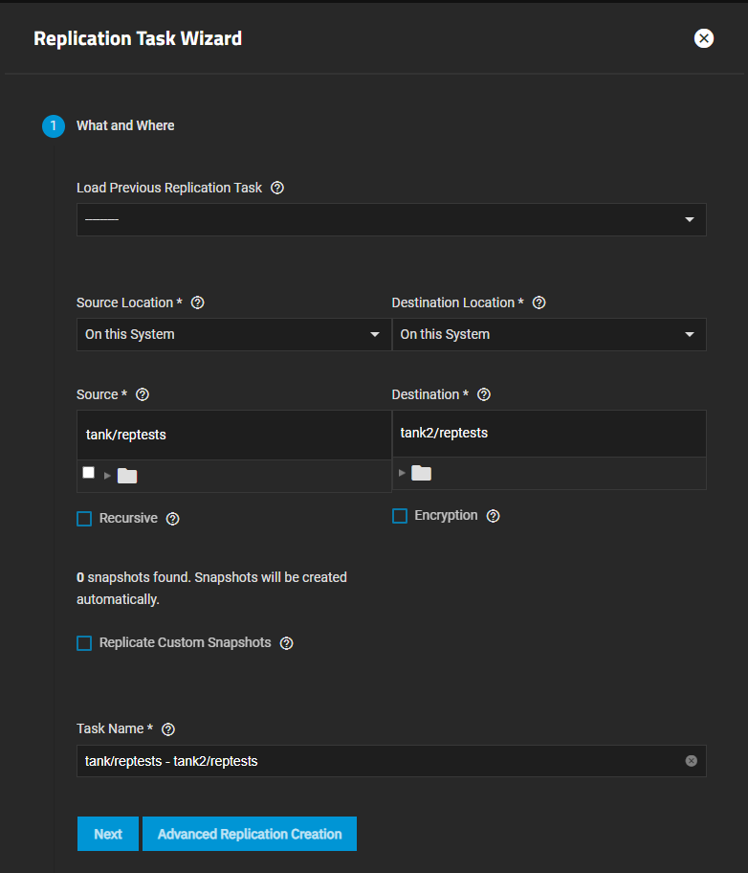The height and width of the screenshot is (873, 748).
Task: Clear the Task Name field with X icon
Action: click(x=691, y=761)
